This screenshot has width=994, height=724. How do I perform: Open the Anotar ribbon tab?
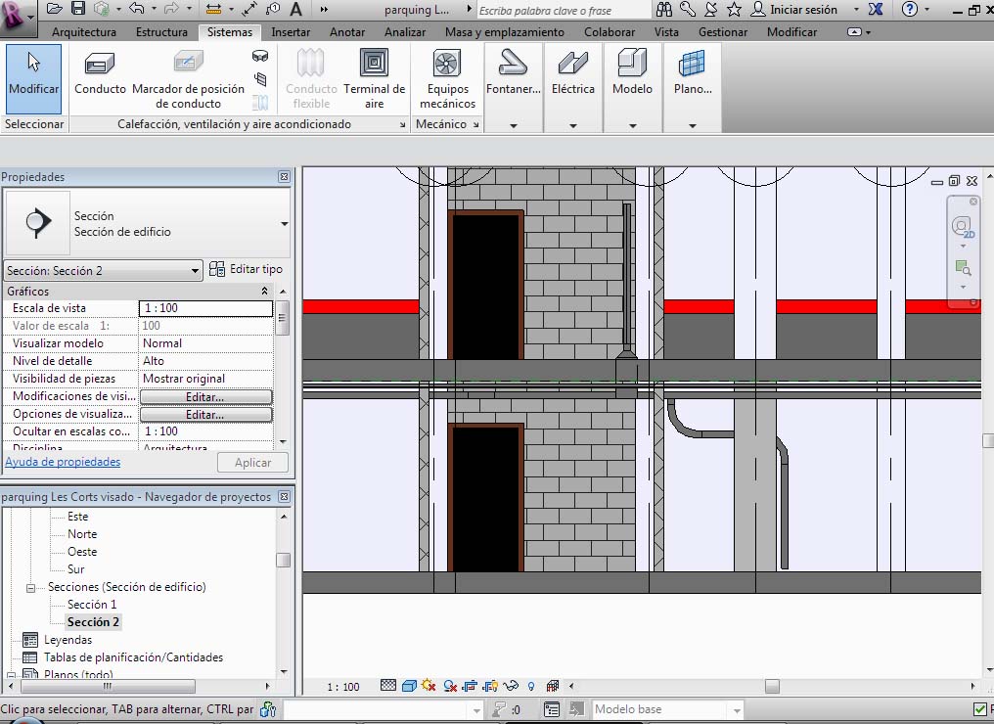tap(347, 32)
